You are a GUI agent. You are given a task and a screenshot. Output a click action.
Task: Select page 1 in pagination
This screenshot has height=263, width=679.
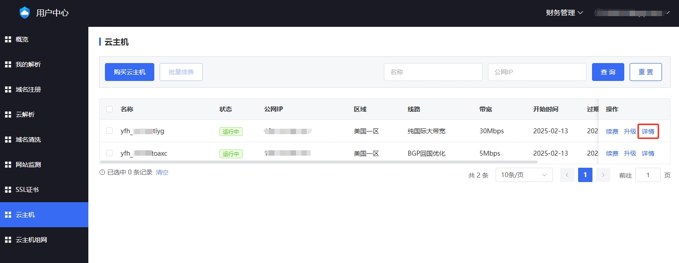[x=585, y=175]
